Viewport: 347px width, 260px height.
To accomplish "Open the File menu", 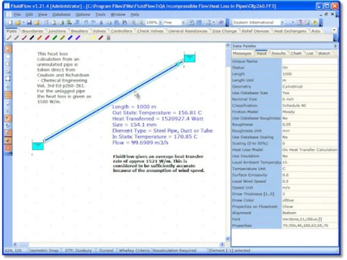I will (17, 15).
